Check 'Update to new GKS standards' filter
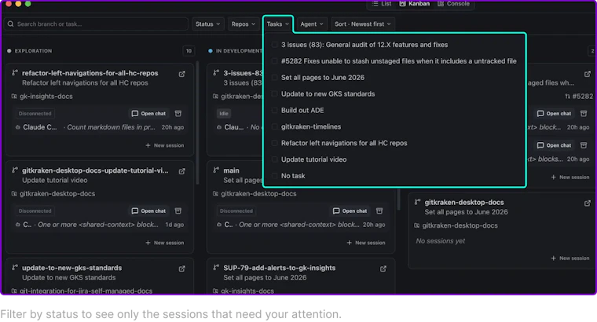 274,93
